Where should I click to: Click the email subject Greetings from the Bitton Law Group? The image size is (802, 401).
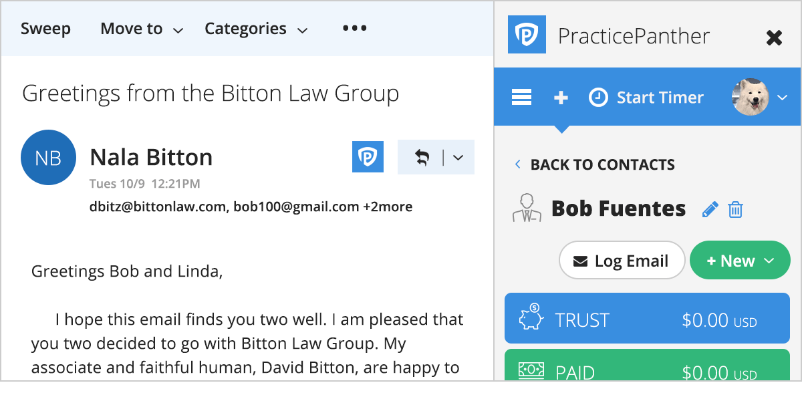coord(211,94)
